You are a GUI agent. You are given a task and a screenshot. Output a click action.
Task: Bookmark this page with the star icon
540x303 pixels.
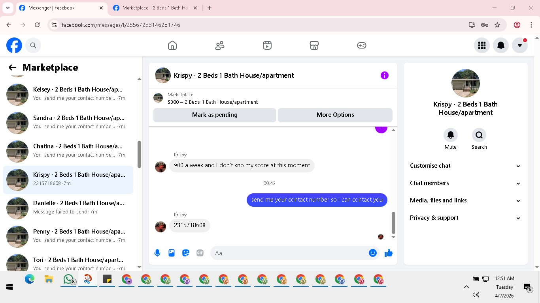click(497, 25)
